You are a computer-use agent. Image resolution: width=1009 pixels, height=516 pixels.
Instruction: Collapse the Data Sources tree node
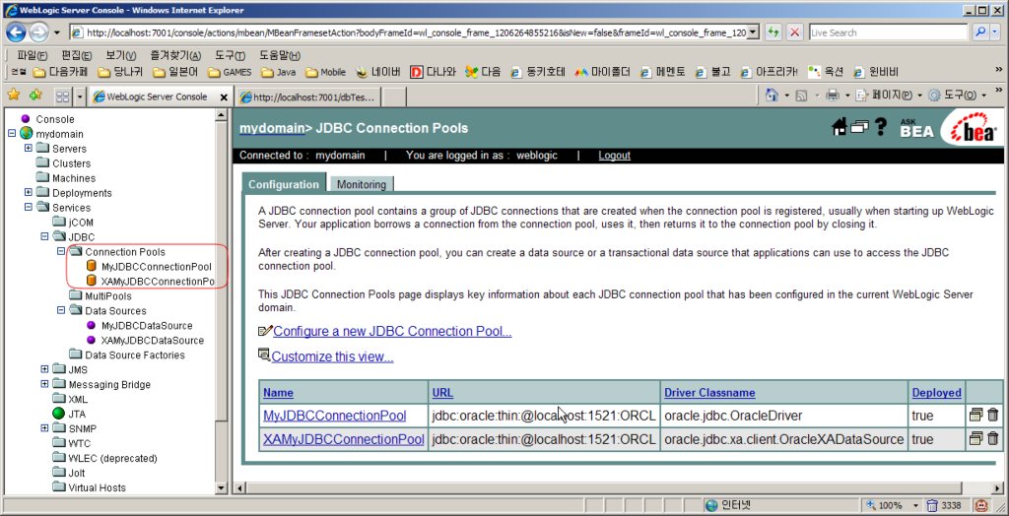[x=60, y=310]
